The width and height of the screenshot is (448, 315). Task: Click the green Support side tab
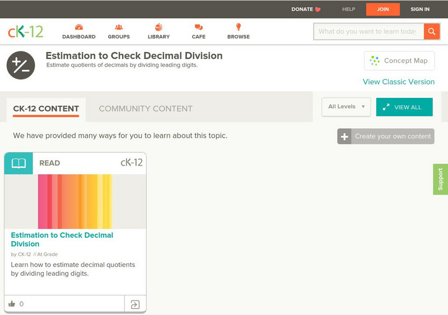pyautogui.click(x=440, y=180)
